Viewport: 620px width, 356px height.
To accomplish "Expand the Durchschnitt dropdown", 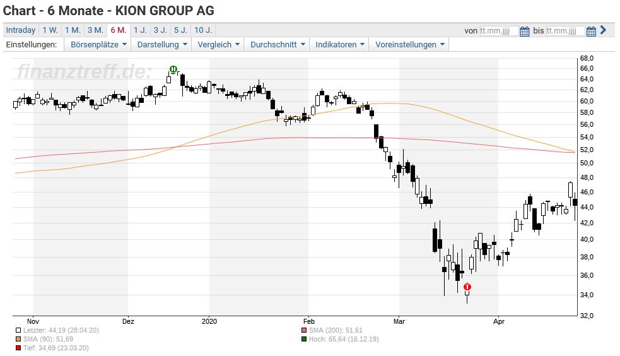I will pyautogui.click(x=277, y=45).
